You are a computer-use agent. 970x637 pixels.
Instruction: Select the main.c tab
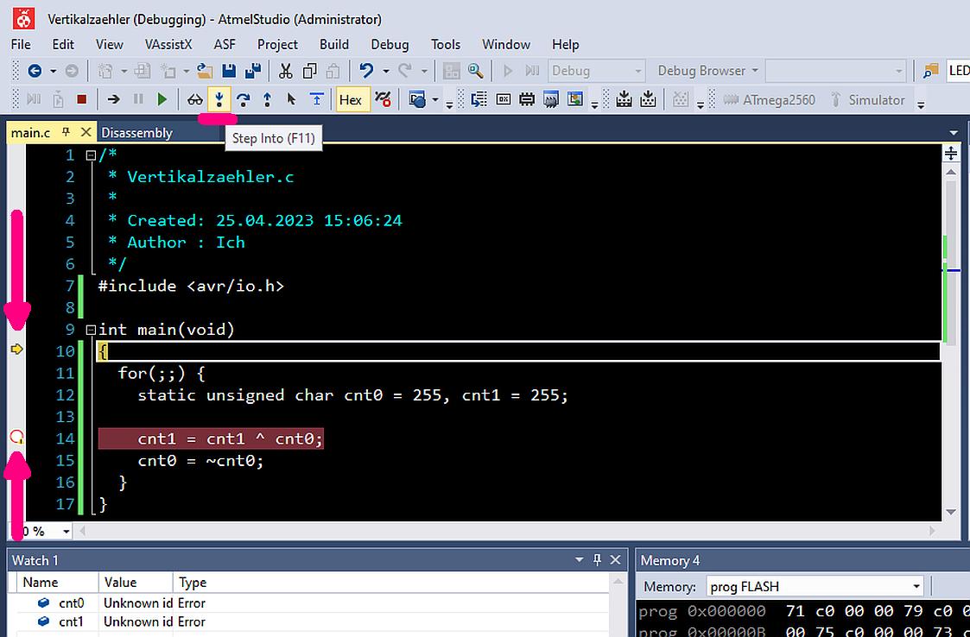click(31, 133)
